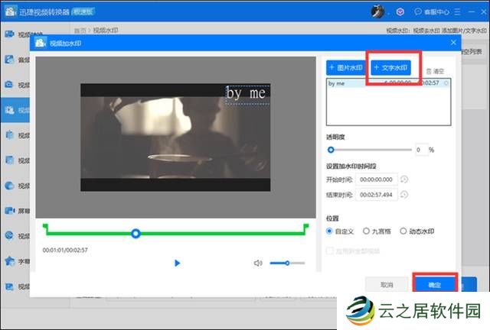Click the 图片水印 add button
The height and width of the screenshot is (330, 490).
pos(346,67)
